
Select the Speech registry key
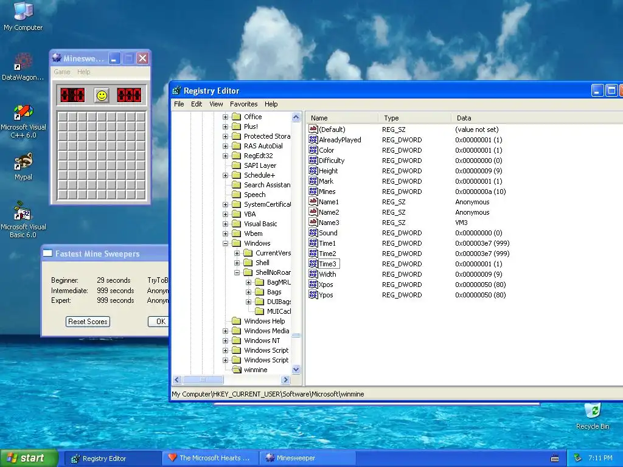point(255,195)
